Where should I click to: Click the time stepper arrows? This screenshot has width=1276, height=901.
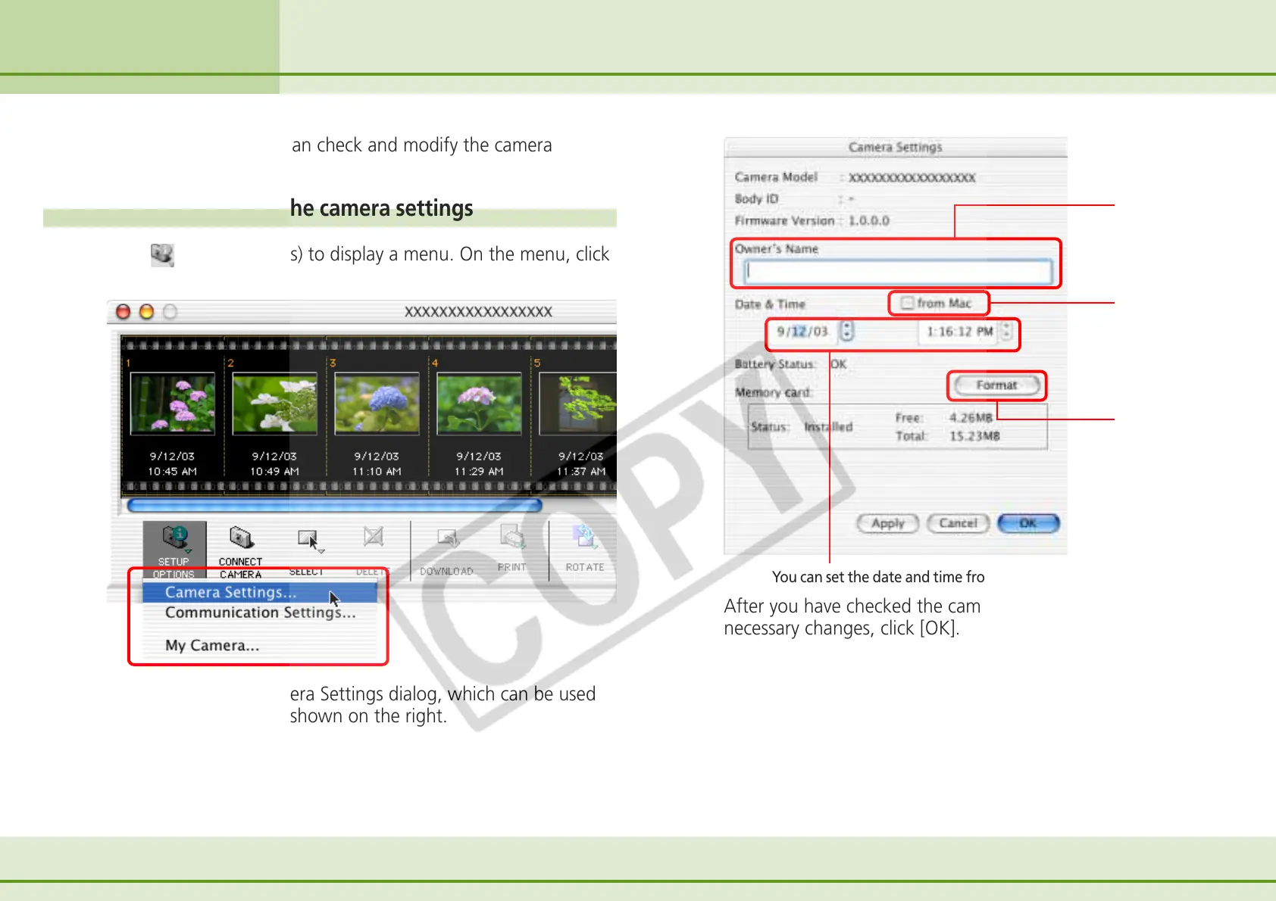point(1007,332)
